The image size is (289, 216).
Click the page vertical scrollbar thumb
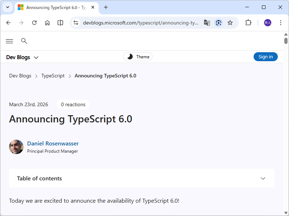tap(286, 41)
